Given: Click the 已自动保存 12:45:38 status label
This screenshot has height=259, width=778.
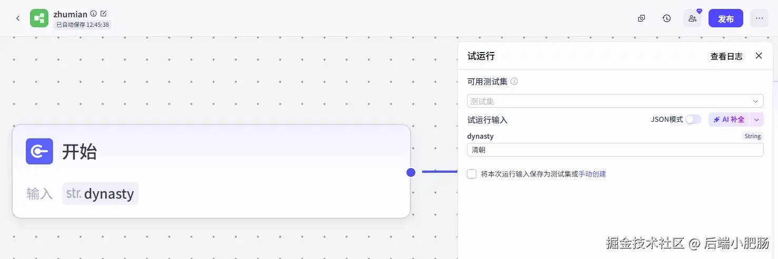Looking at the screenshot, I should coord(82,25).
